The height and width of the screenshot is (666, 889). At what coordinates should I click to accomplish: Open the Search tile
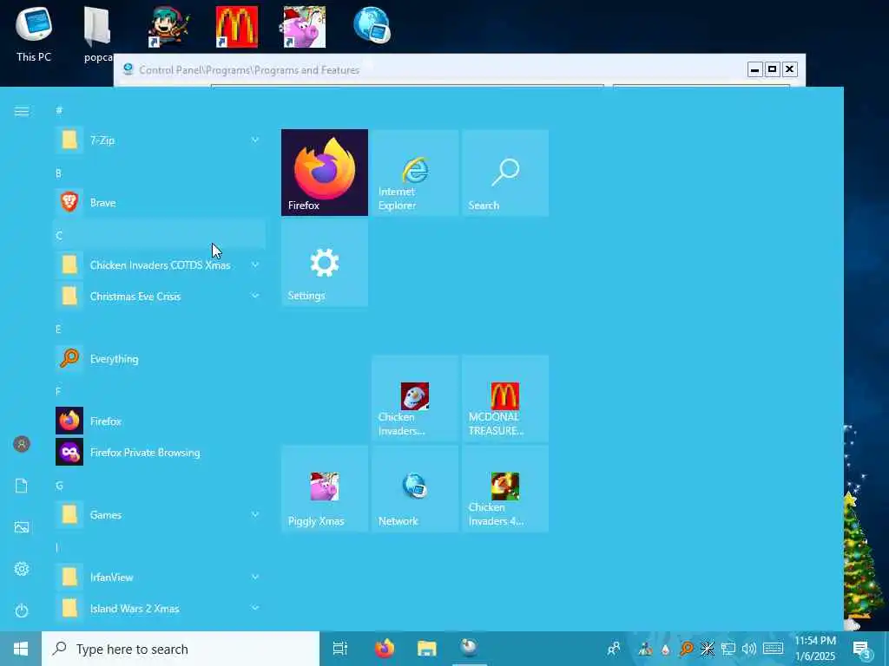click(505, 173)
